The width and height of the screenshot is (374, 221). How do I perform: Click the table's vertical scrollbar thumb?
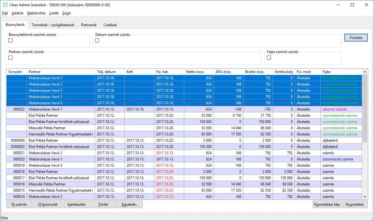click(x=365, y=108)
